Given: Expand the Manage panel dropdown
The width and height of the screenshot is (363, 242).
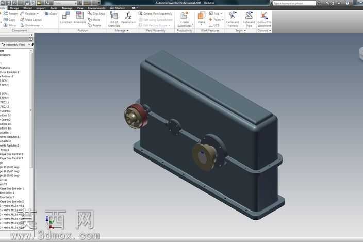Looking at the screenshot, I should point(127,30).
